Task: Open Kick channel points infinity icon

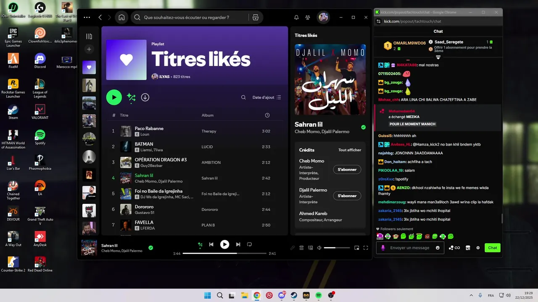Action: pyautogui.click(x=454, y=248)
